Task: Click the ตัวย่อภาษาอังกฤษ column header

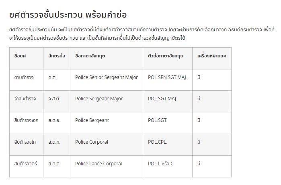Action: point(168,58)
